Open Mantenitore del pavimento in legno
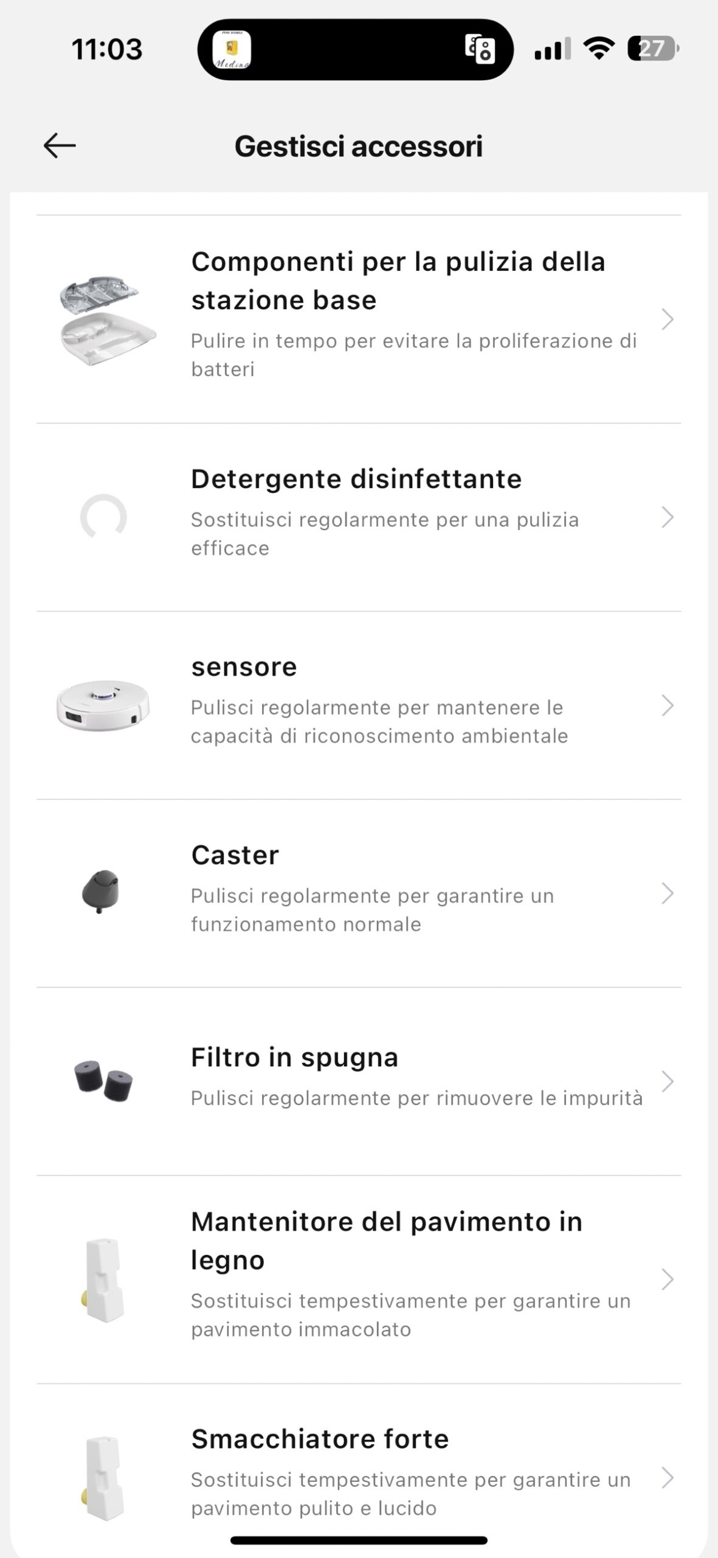 (x=387, y=1242)
